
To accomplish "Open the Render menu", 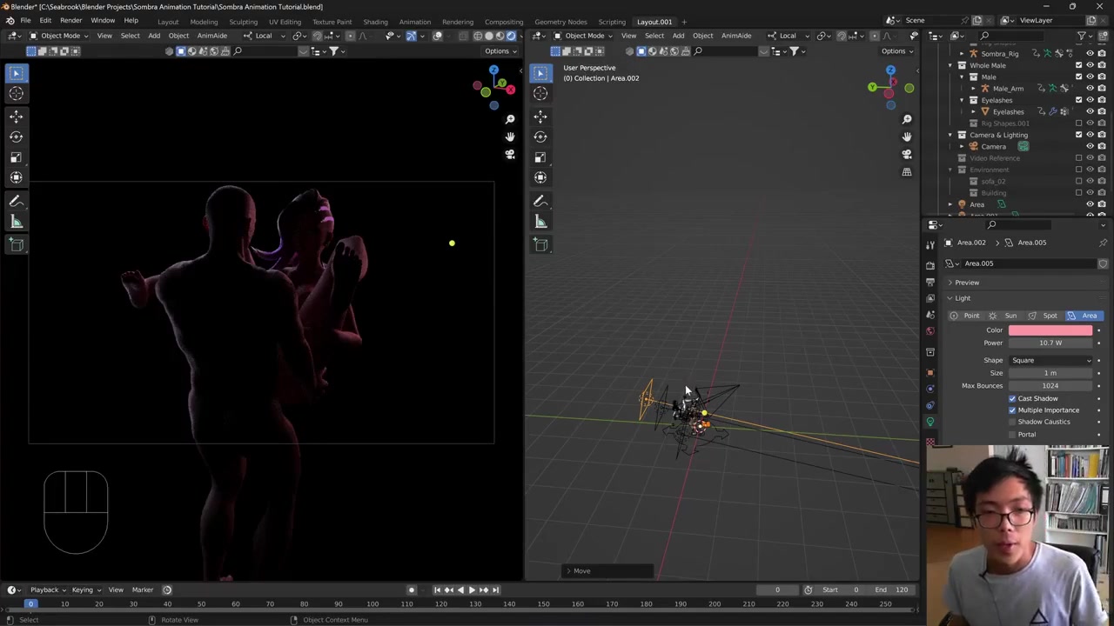I will (70, 21).
